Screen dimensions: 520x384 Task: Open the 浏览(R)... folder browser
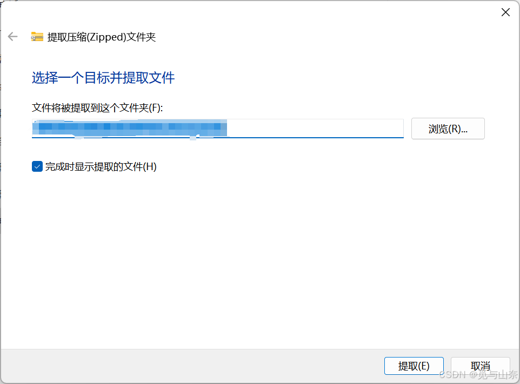click(448, 129)
